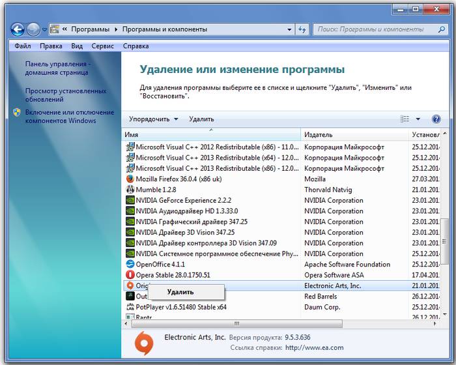Open recent pages dropdown next to Forward
This screenshot has height=365, width=456.
pyautogui.click(x=44, y=29)
